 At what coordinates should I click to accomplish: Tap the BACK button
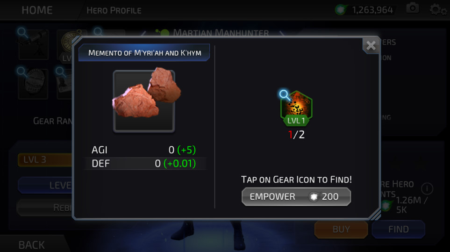pos(32,245)
